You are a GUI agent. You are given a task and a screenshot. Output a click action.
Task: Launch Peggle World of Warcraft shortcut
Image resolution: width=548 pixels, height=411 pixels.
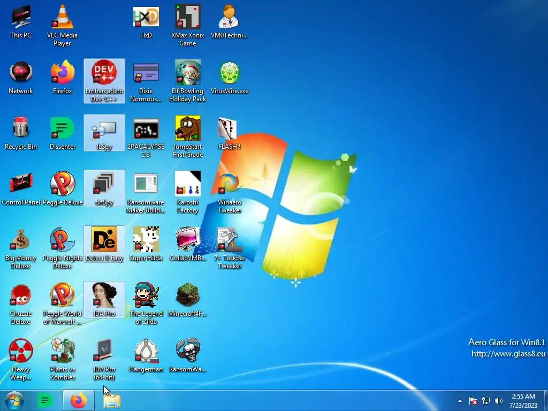pos(62,304)
